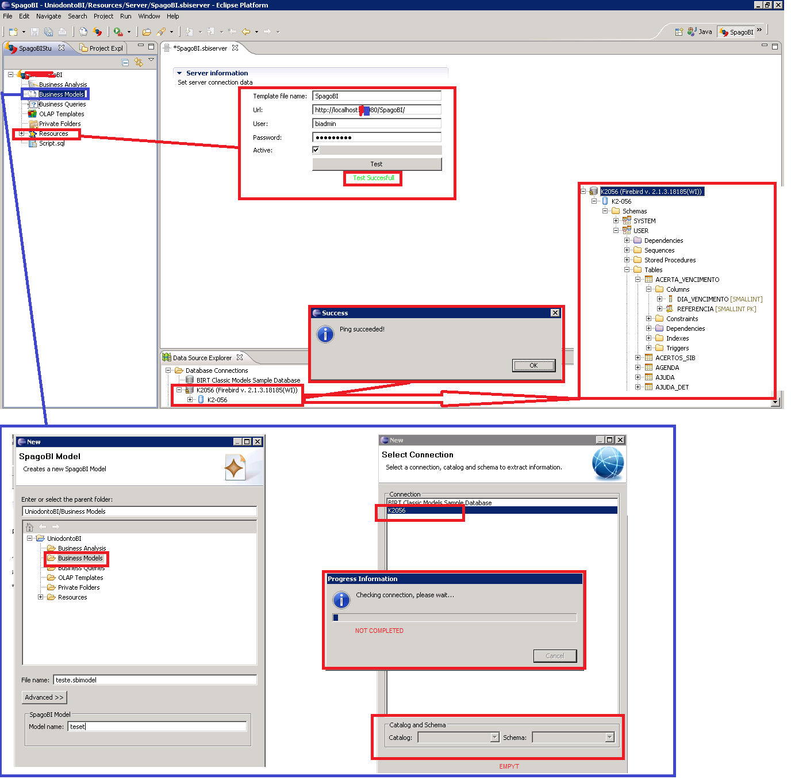Click the New wizard toolbar icon
Screen dimensions: 791x779
tap(13, 32)
